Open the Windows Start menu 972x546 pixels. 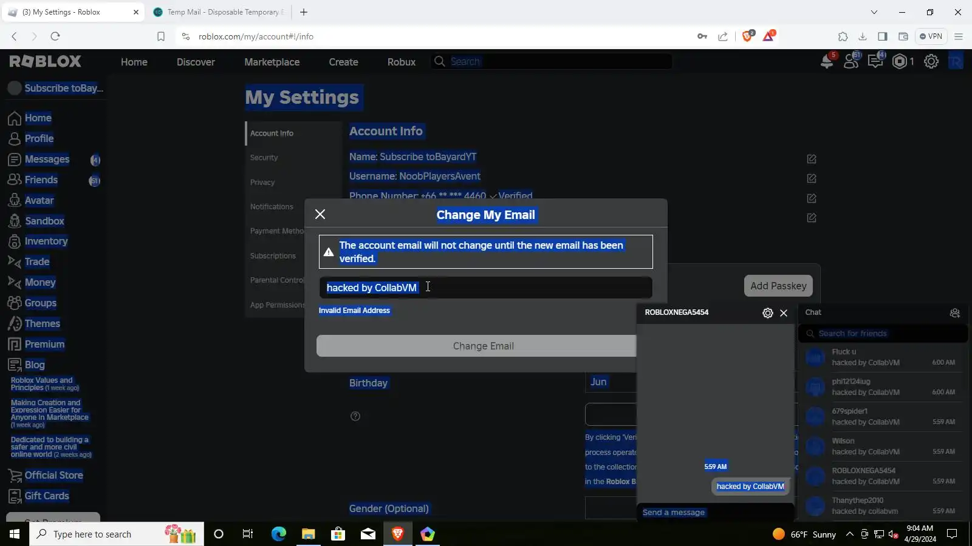tap(15, 534)
